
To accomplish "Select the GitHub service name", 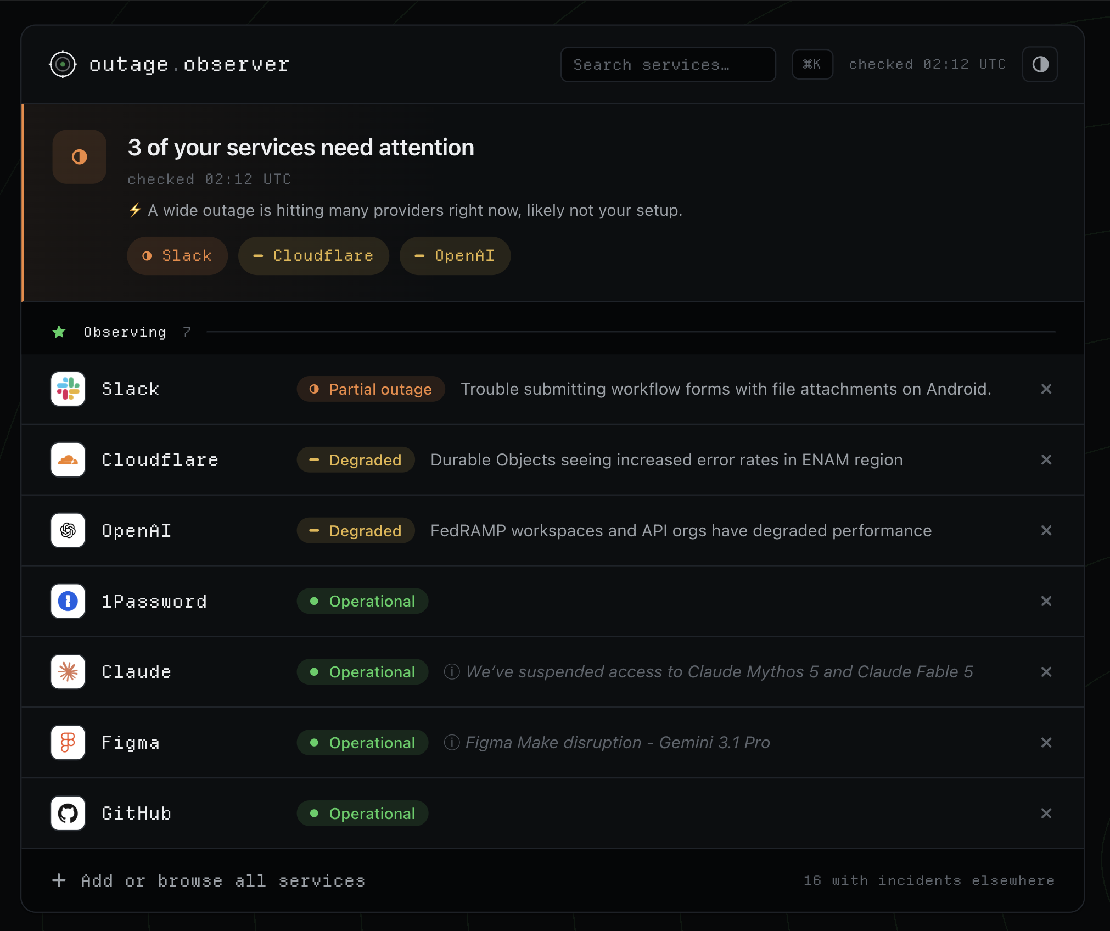I will (137, 814).
